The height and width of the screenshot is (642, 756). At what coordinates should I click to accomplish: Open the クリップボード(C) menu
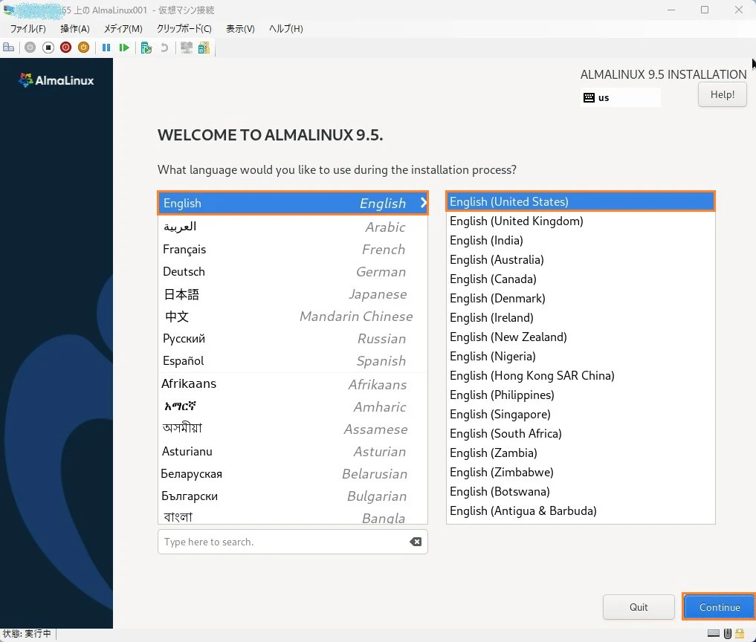pos(184,28)
